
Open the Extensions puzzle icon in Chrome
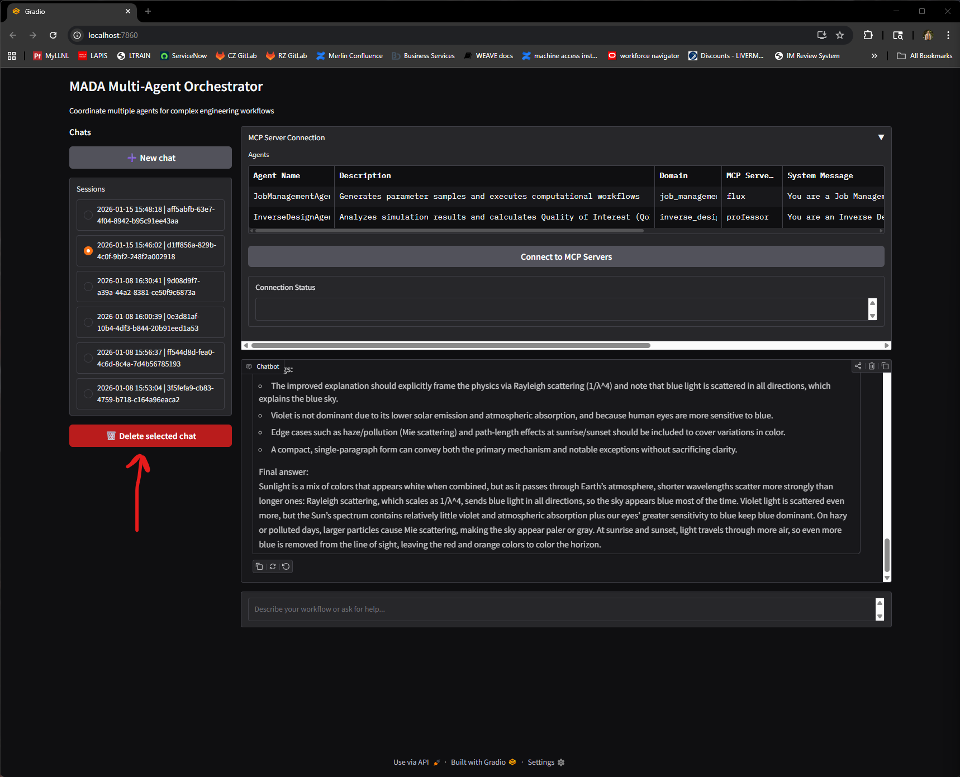[x=868, y=35]
